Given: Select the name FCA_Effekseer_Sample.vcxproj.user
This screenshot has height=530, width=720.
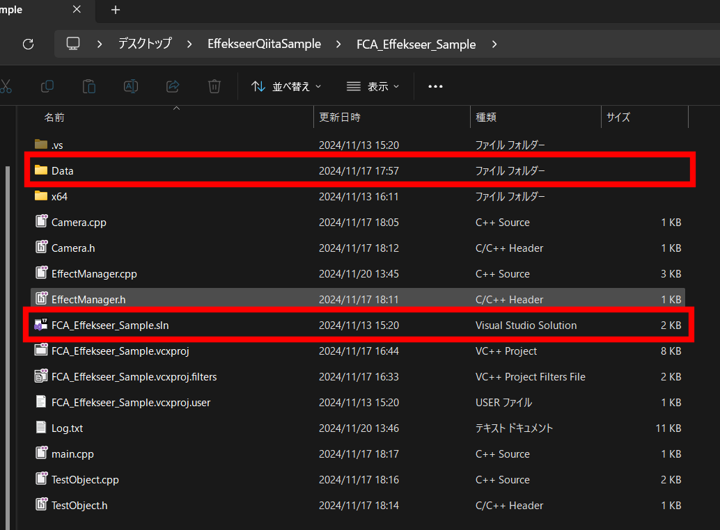Looking at the screenshot, I should pyautogui.click(x=131, y=403).
